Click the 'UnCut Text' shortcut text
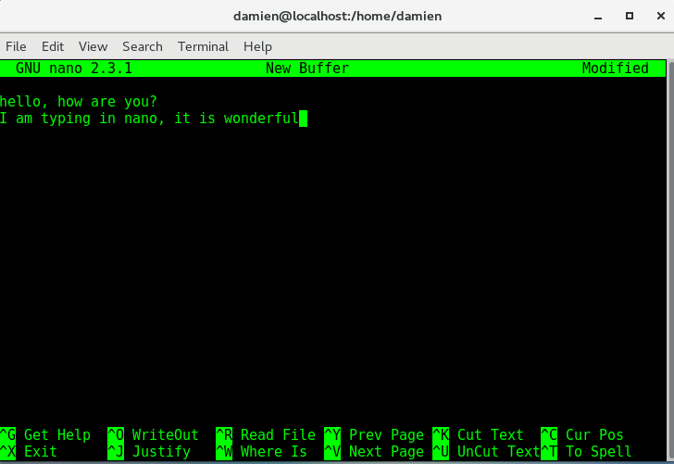Screen dimensions: 674x464 [499, 452]
